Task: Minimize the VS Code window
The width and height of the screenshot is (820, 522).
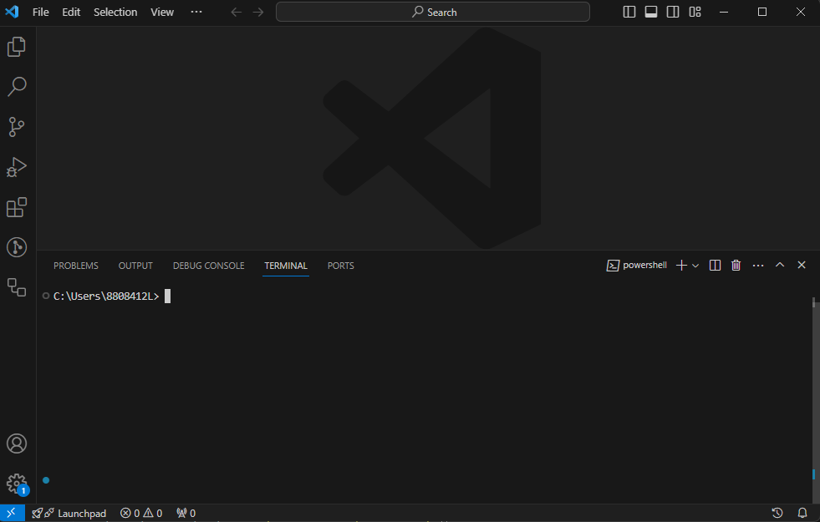Action: [x=724, y=12]
